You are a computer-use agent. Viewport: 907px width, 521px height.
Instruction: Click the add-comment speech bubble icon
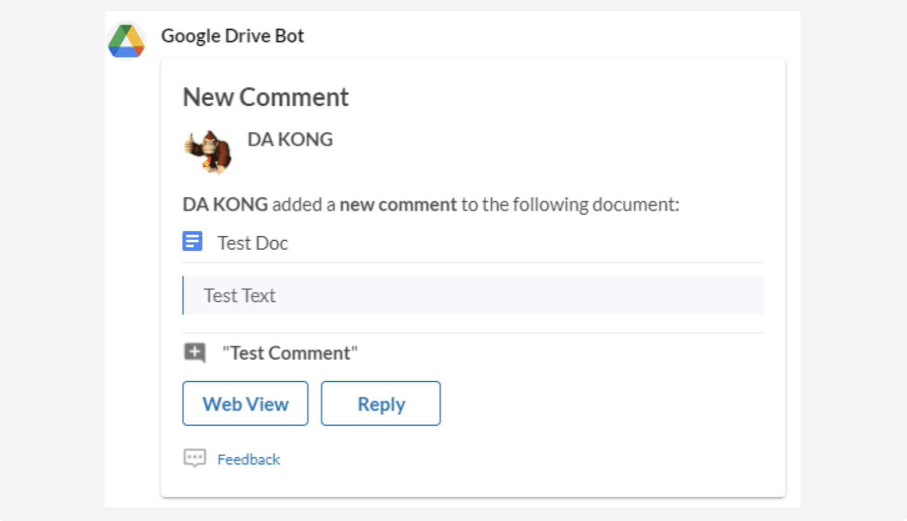point(195,353)
